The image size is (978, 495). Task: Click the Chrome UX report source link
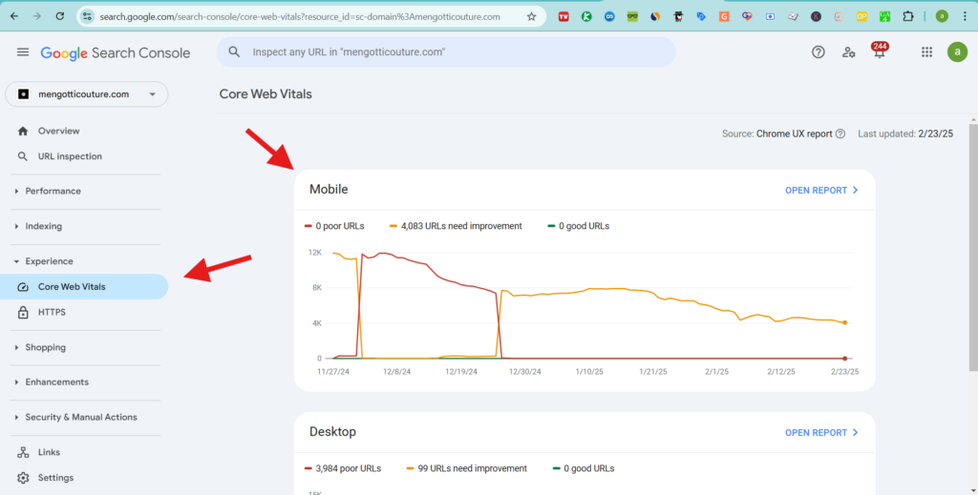point(794,134)
